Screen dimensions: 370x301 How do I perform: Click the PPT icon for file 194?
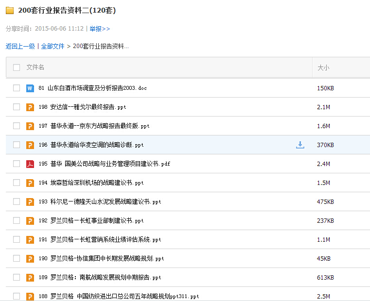click(30, 183)
